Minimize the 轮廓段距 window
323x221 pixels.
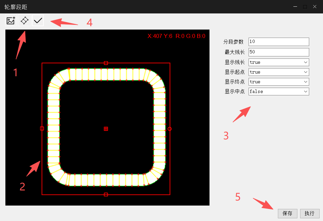[x=295, y=7]
